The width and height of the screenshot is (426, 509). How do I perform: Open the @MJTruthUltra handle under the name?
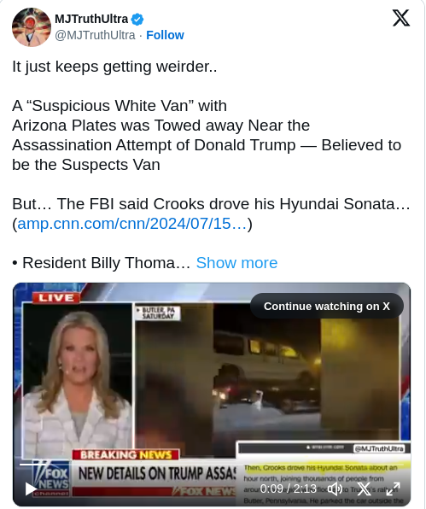95,35
